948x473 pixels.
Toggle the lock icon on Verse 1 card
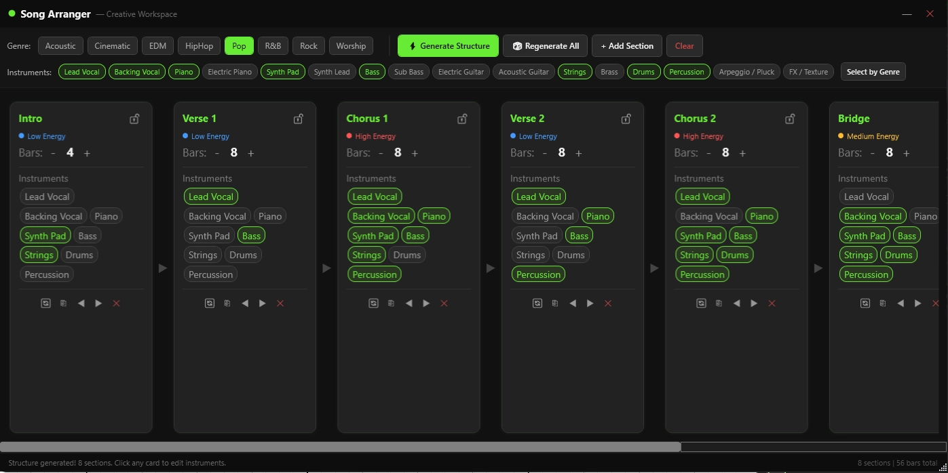[x=298, y=119]
